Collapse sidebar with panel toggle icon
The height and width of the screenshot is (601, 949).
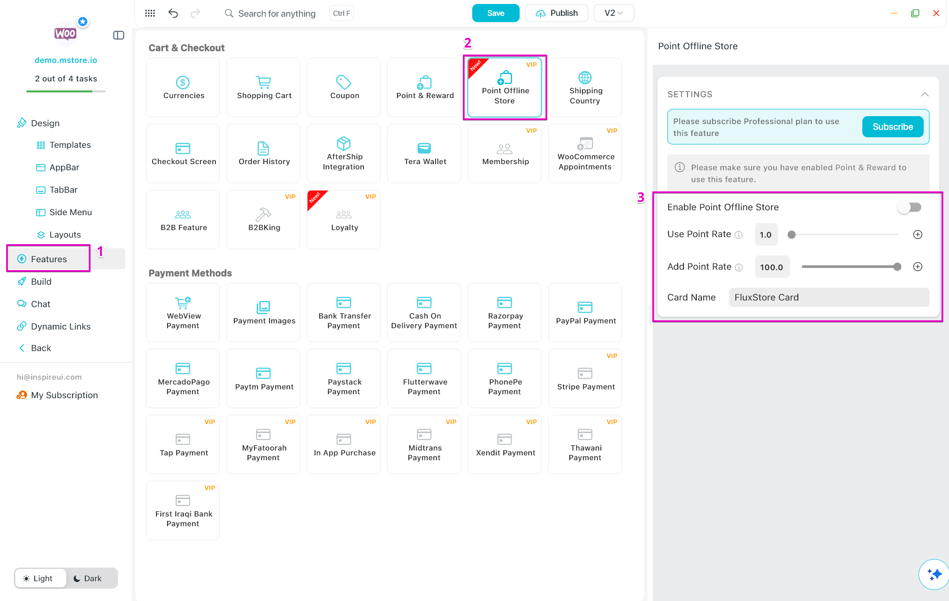(x=119, y=35)
